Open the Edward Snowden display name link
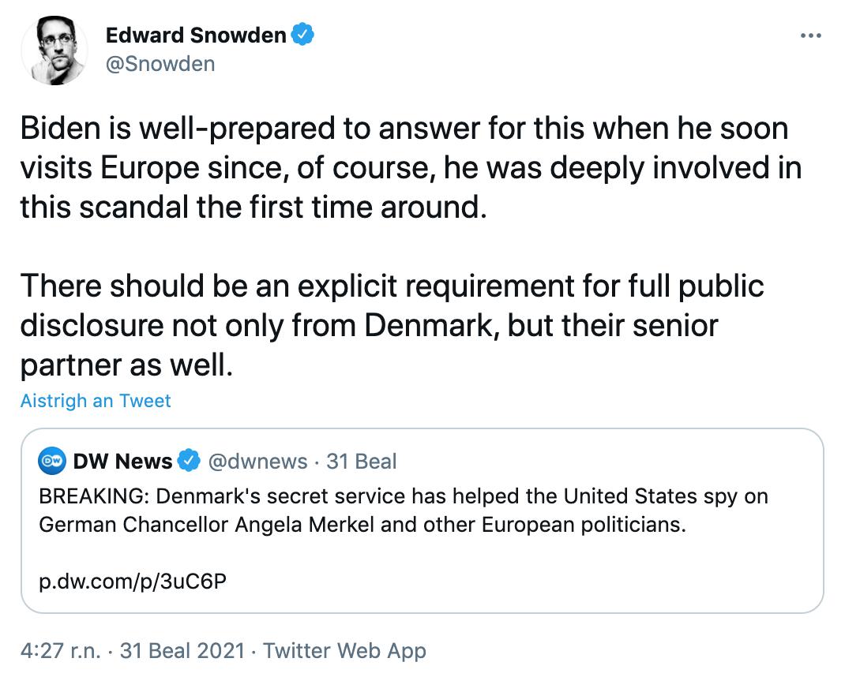The width and height of the screenshot is (845, 677). [195, 35]
